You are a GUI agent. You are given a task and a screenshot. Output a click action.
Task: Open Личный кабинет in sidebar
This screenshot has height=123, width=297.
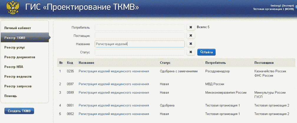click(x=18, y=28)
